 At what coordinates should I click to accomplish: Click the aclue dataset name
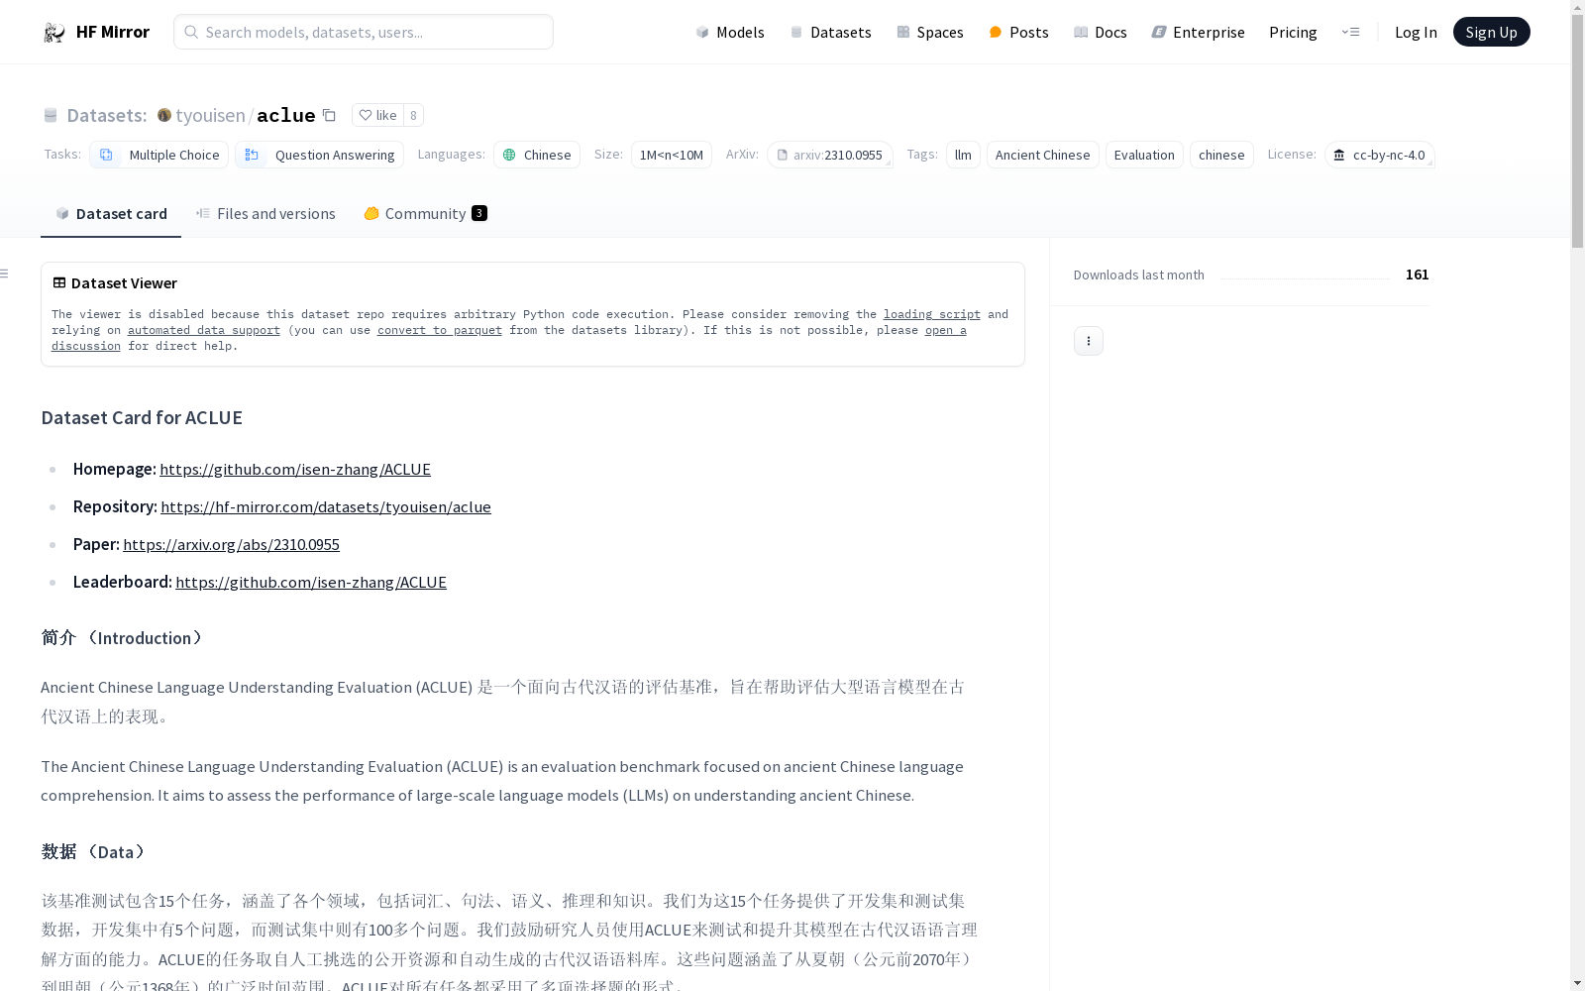pyautogui.click(x=285, y=115)
